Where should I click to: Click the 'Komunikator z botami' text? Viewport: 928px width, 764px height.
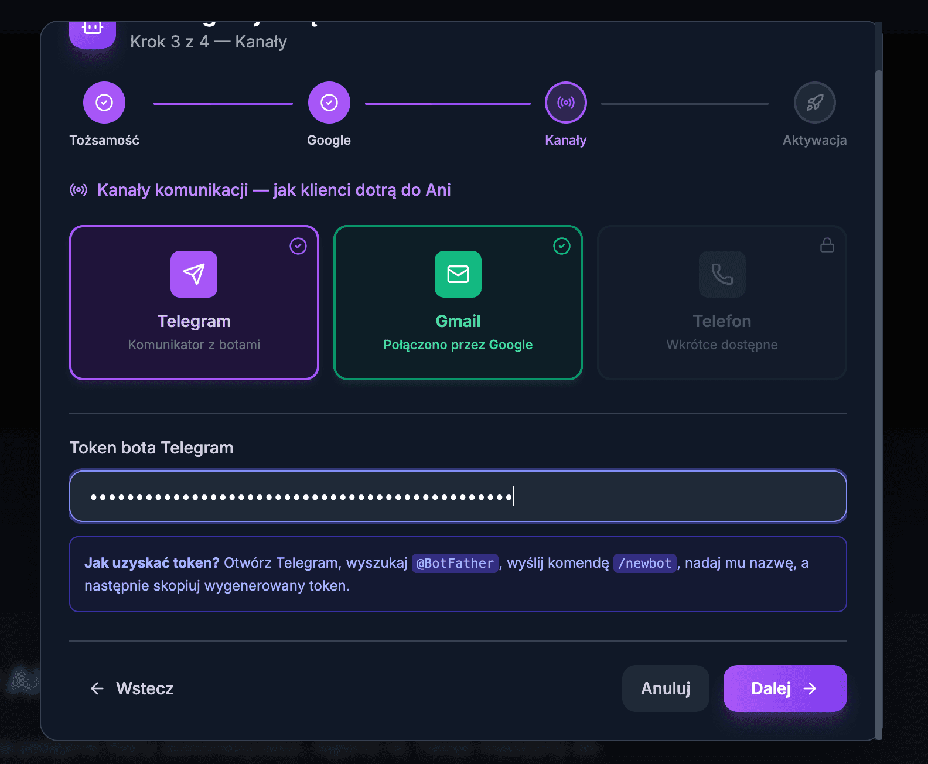tap(194, 345)
